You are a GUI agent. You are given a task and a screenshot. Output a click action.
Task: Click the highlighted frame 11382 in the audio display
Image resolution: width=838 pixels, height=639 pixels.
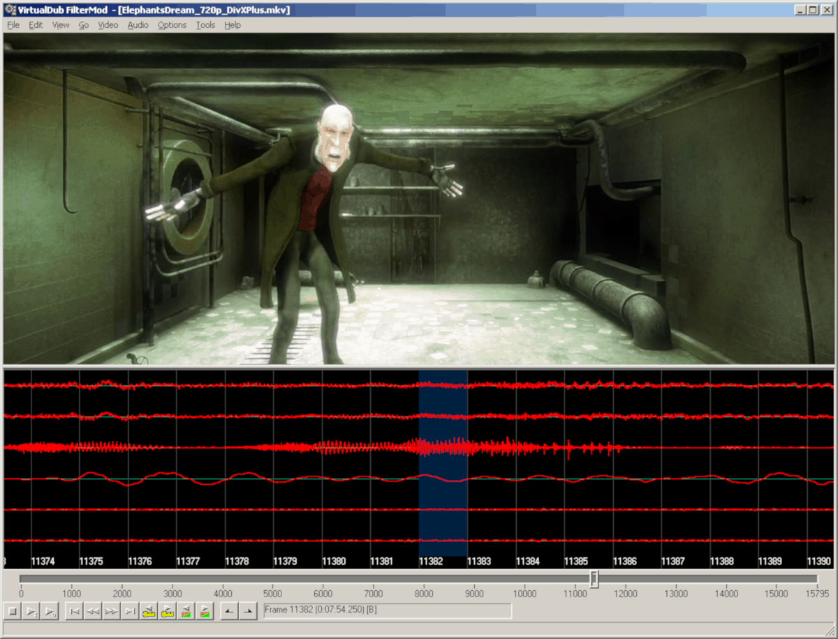tap(443, 463)
